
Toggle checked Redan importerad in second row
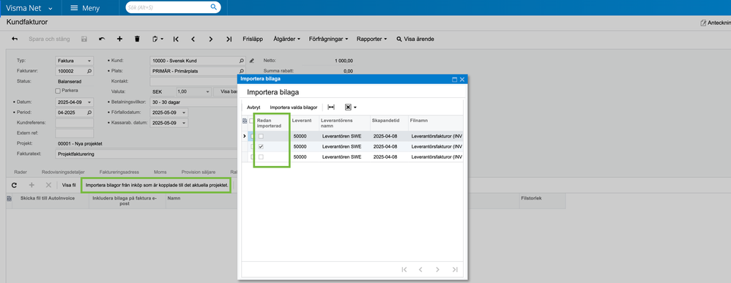tap(261, 147)
